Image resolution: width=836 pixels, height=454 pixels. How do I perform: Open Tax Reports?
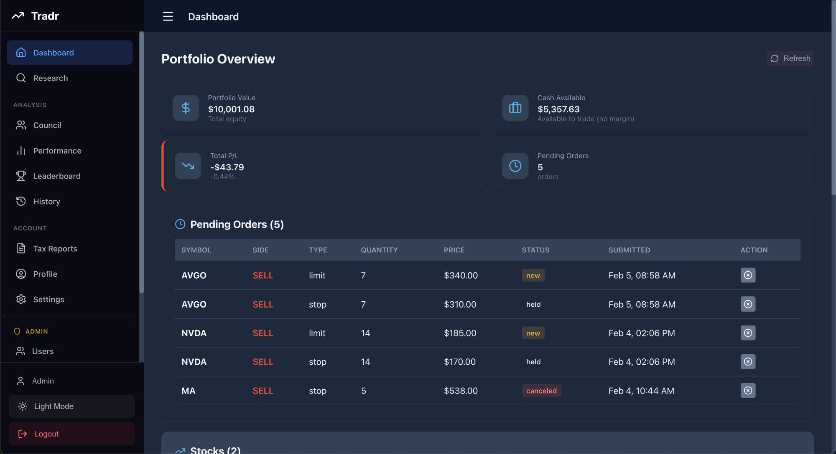tap(55, 249)
